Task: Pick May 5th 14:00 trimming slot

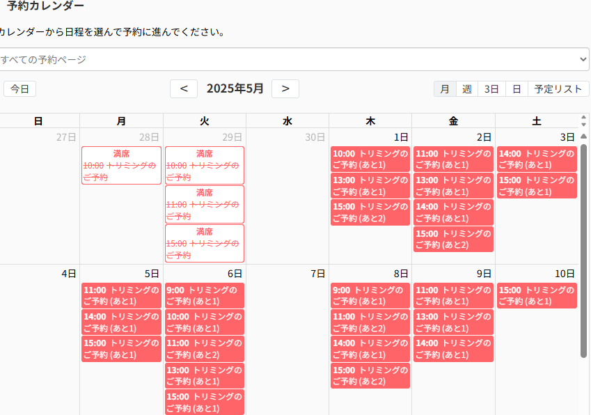Action: coord(121,322)
